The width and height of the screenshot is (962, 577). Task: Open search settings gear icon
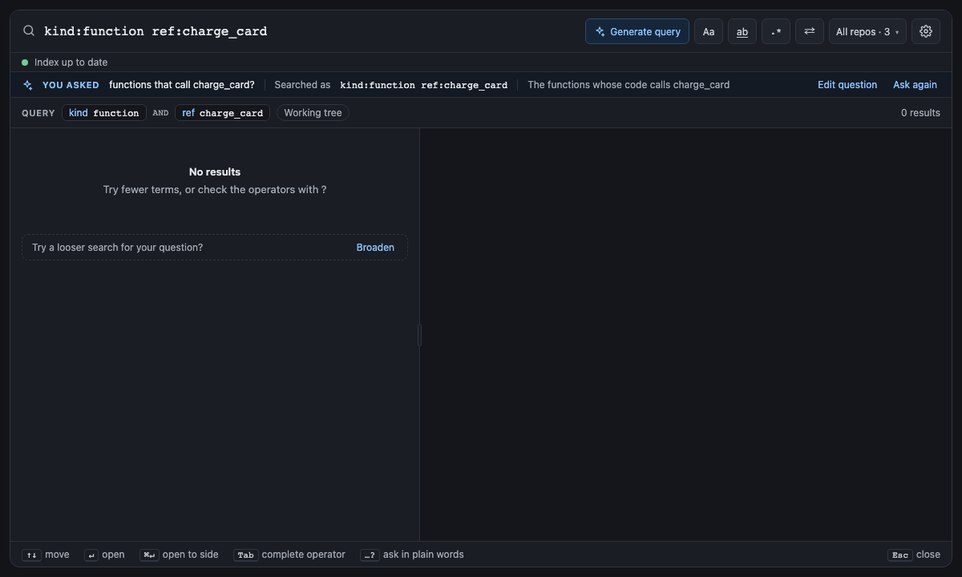(x=926, y=31)
